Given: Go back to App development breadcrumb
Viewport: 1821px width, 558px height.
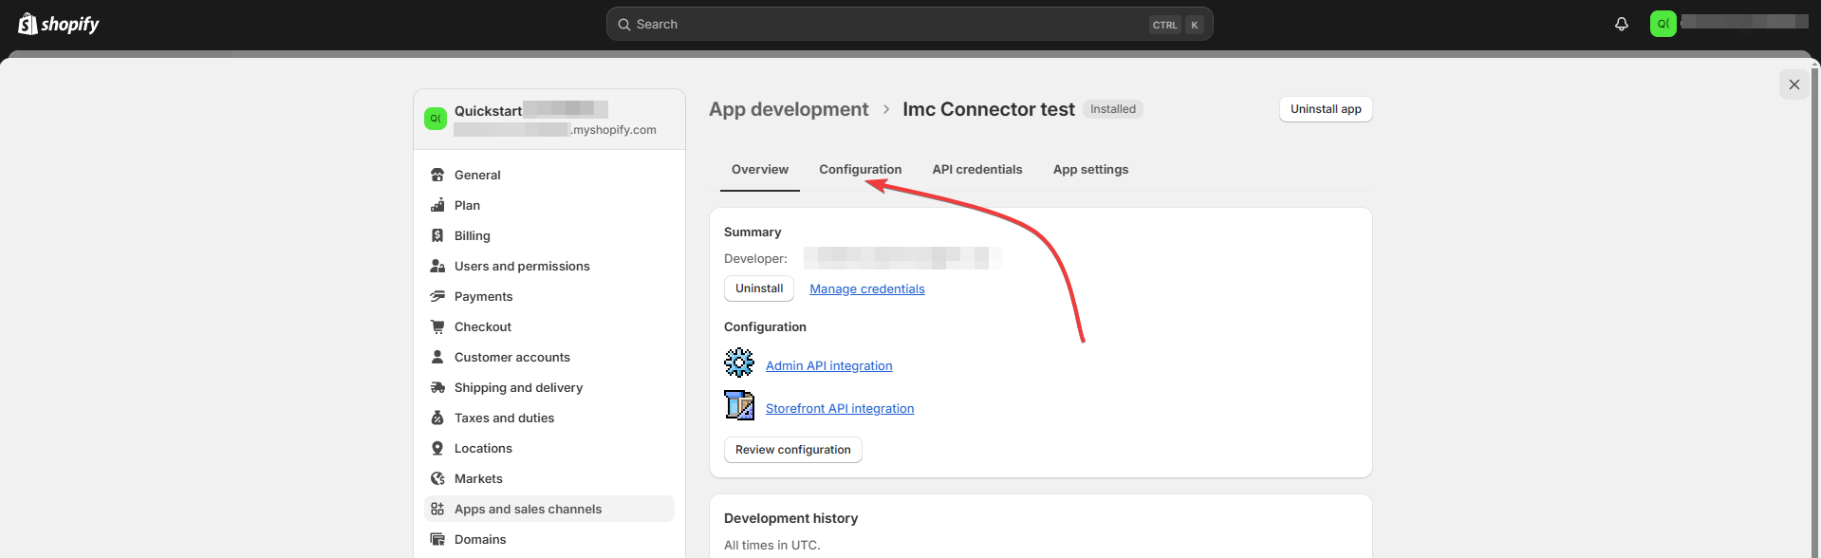Looking at the screenshot, I should pos(788,109).
